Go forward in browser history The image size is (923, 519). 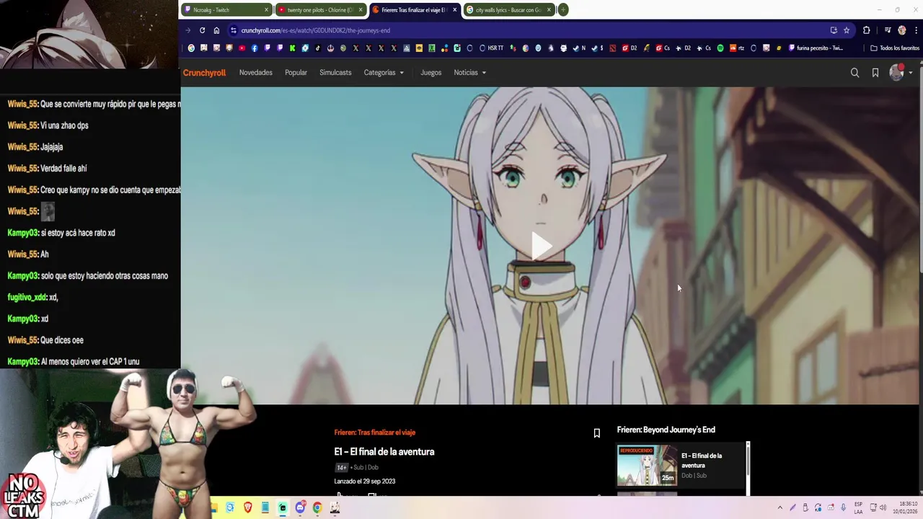[188, 30]
